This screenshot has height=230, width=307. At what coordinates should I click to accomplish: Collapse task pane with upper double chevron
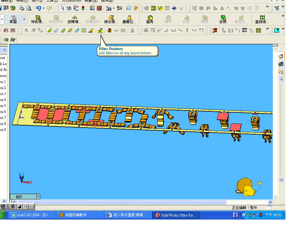pos(281,79)
